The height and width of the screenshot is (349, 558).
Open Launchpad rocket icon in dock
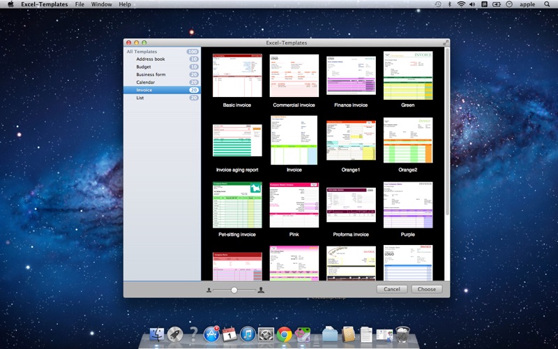click(x=175, y=335)
